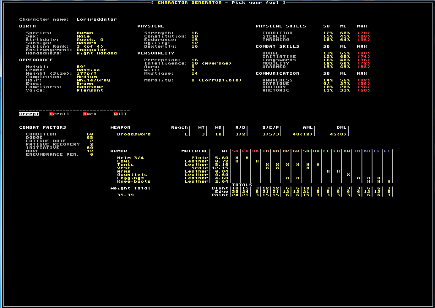Image resolution: width=435 pixels, height=308 pixels.
Task: Click the Vest scale armor entry
Action: point(123,168)
